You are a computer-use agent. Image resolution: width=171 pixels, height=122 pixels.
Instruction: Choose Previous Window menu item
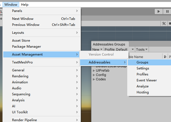click(x=42, y=25)
